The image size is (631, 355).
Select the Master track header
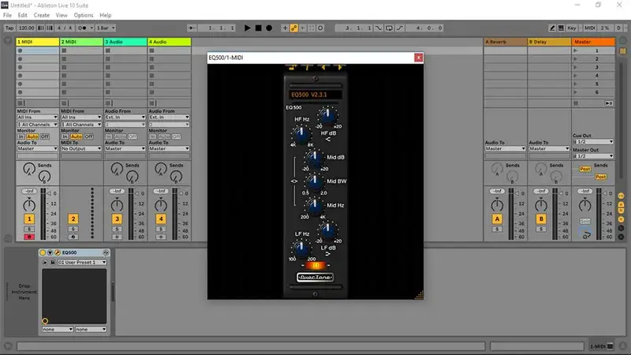593,42
